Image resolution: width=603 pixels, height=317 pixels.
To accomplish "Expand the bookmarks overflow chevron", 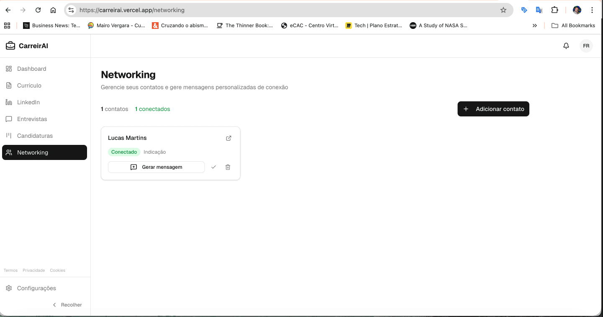I will 535,25.
